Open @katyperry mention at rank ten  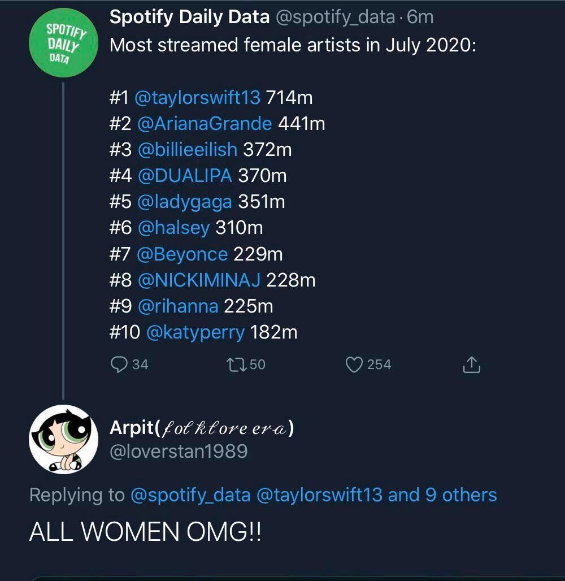point(195,332)
